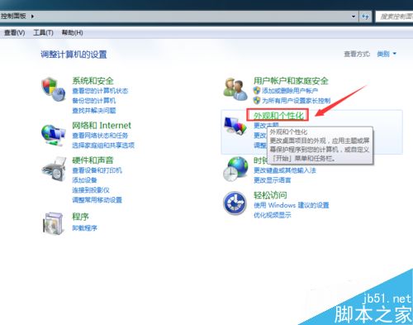Click 查看设备和打印机 link
Image resolution: width=413 pixels, height=325 pixels.
[97, 170]
